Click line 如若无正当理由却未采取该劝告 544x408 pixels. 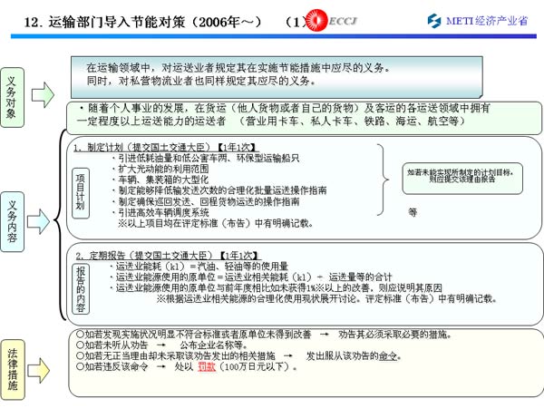pos(239,356)
